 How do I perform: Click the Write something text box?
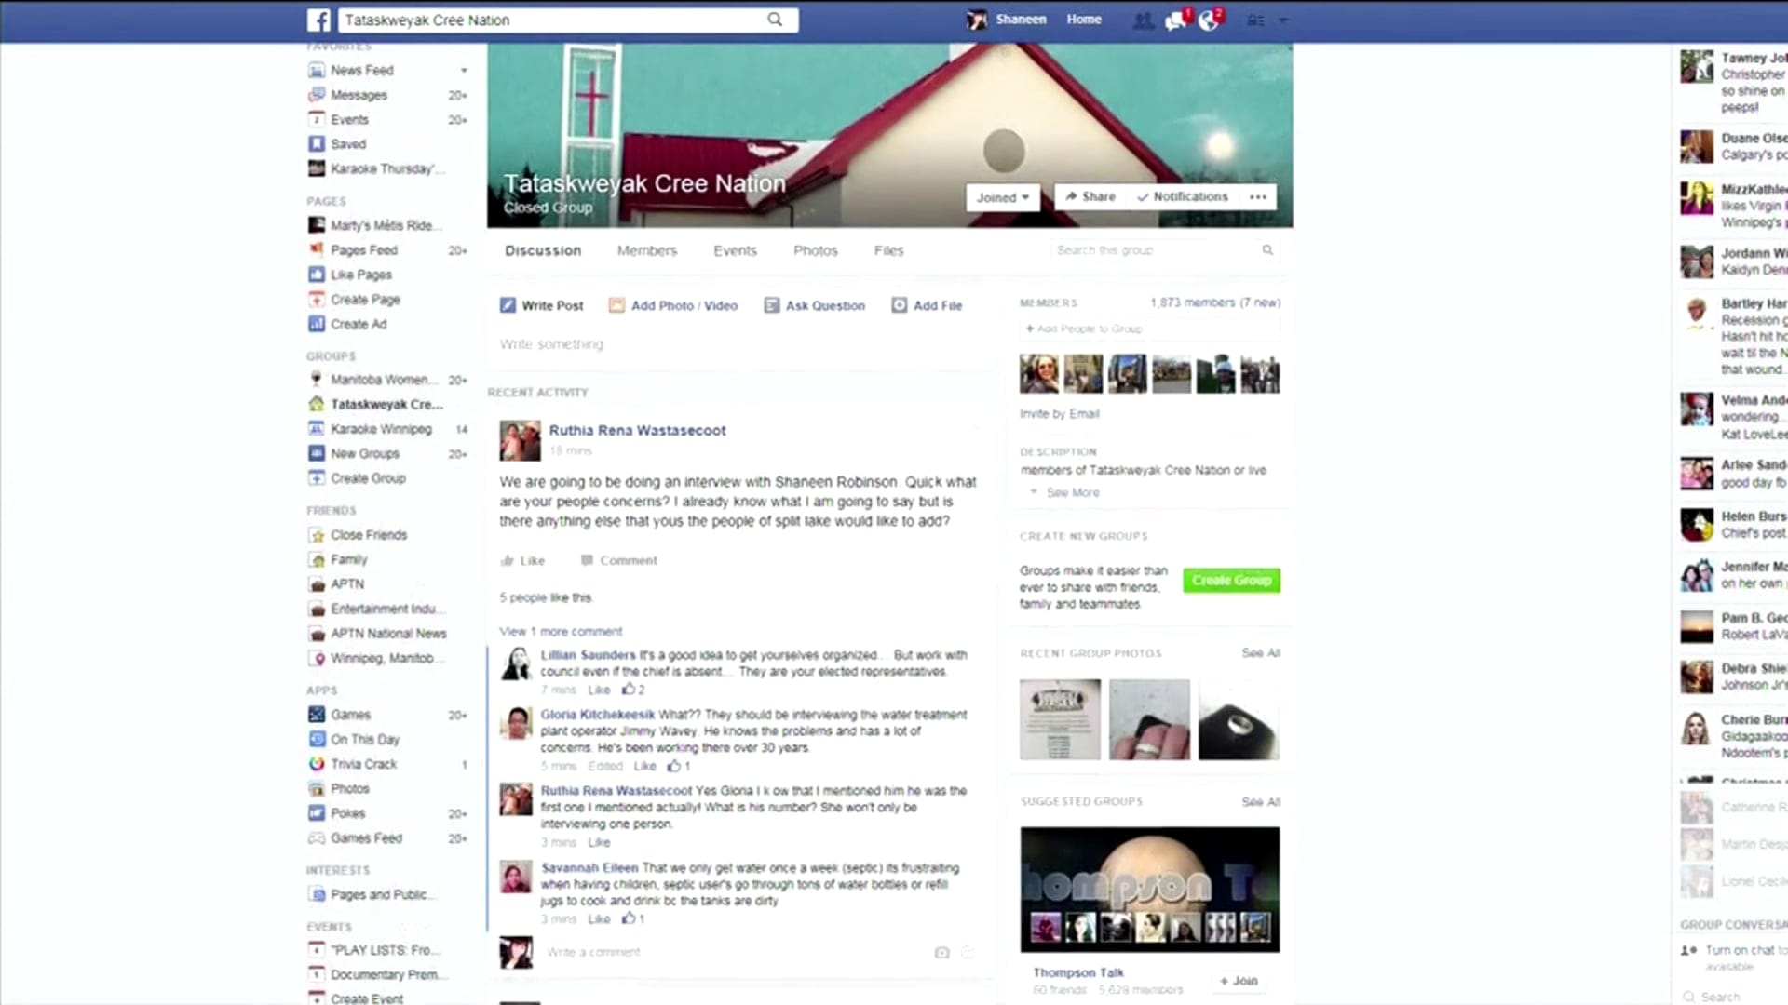tap(740, 344)
